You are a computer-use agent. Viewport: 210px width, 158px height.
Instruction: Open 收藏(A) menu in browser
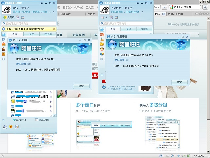coord(79,8)
